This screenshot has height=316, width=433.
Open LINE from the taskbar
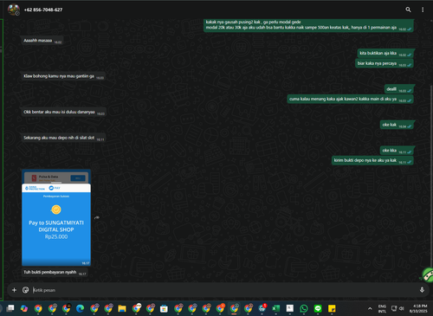point(318,308)
